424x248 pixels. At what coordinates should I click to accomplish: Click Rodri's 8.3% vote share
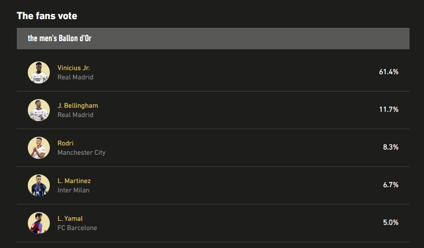[x=390, y=147]
